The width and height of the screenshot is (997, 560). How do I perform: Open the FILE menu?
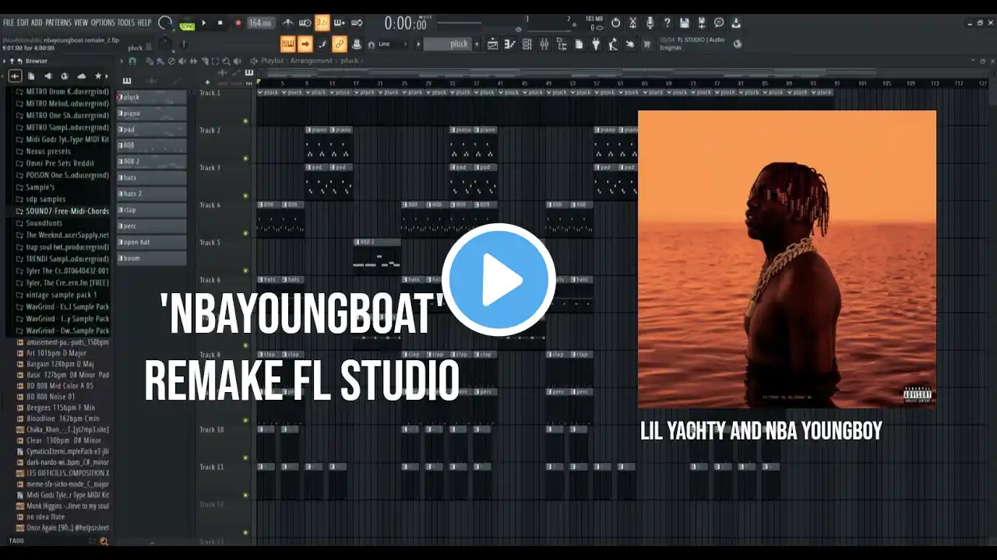click(x=9, y=23)
